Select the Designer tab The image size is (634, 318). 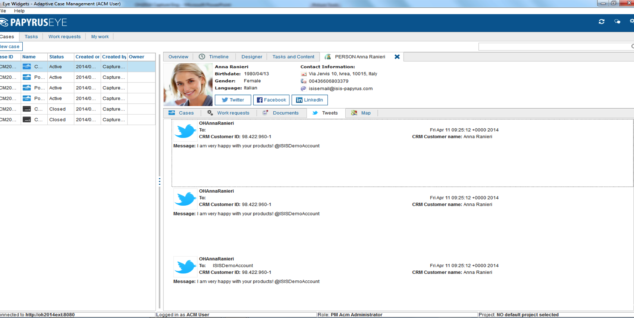252,57
